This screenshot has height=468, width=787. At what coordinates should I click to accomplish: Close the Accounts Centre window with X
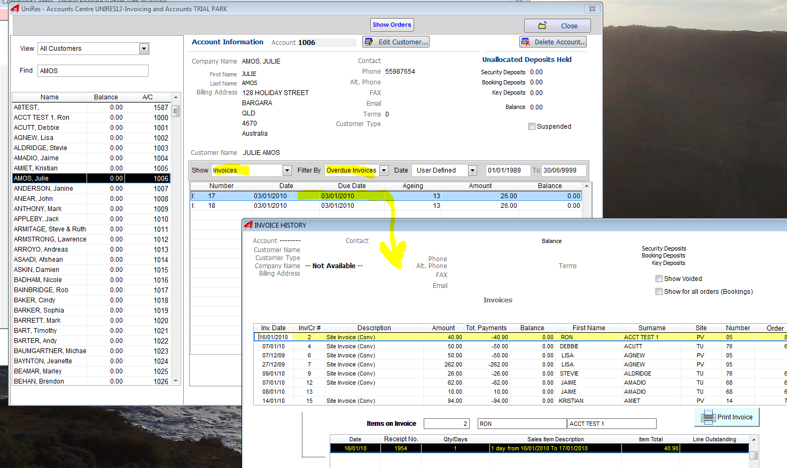pos(592,9)
